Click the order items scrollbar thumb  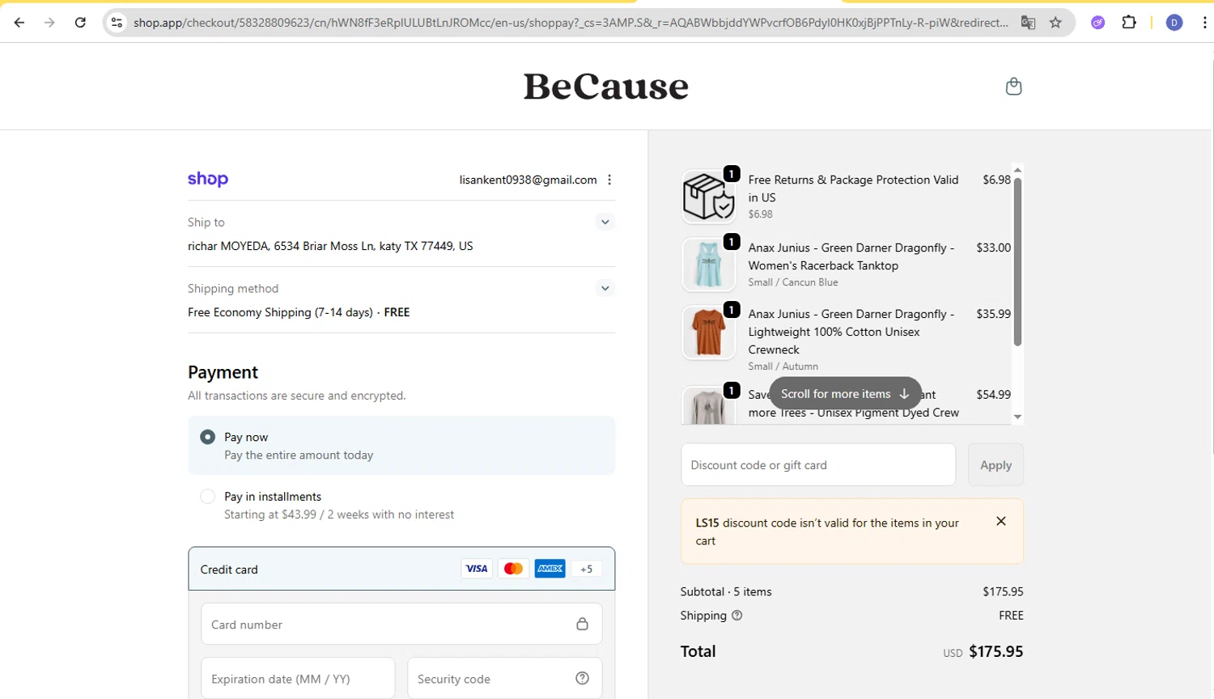[1017, 261]
